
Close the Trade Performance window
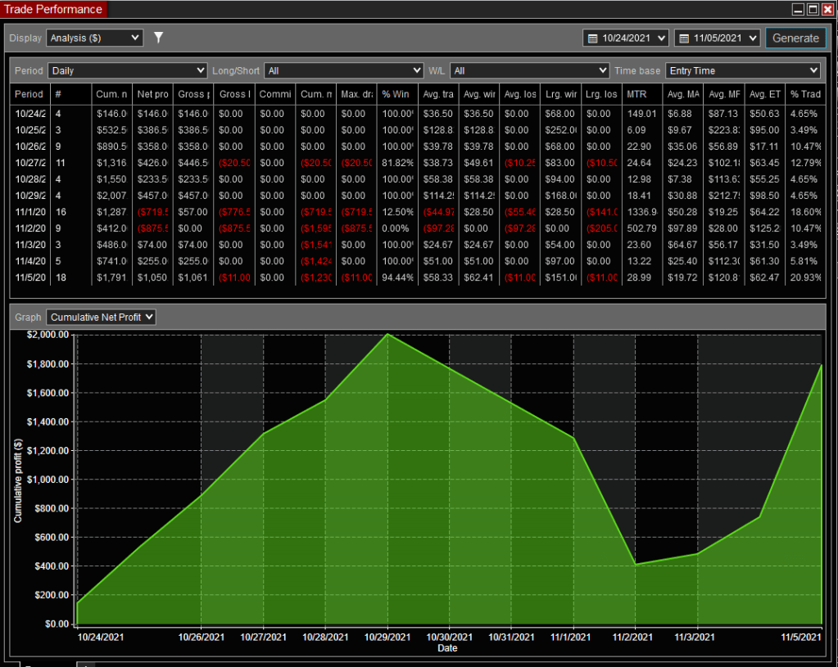[827, 10]
